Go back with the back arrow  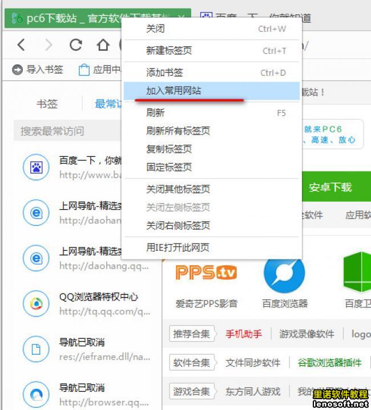tap(22, 44)
